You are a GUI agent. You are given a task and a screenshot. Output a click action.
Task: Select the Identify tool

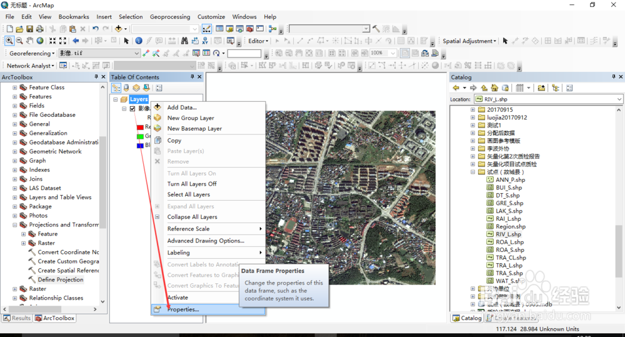[139, 41]
